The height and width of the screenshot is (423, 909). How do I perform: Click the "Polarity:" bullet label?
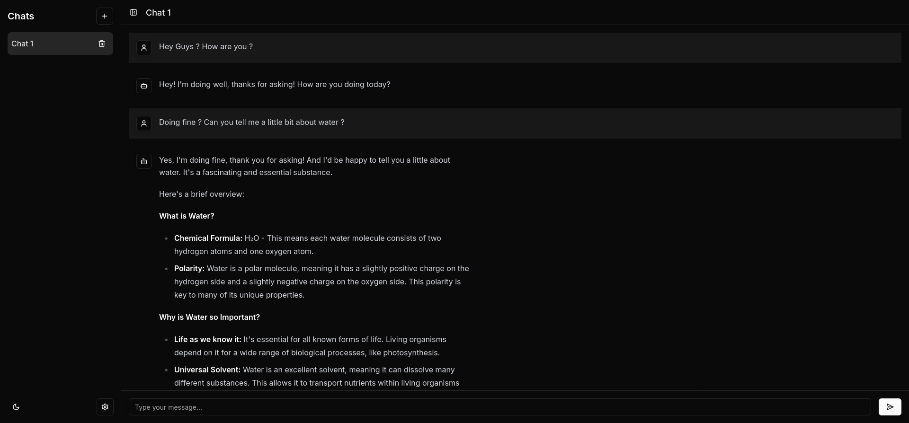(189, 269)
